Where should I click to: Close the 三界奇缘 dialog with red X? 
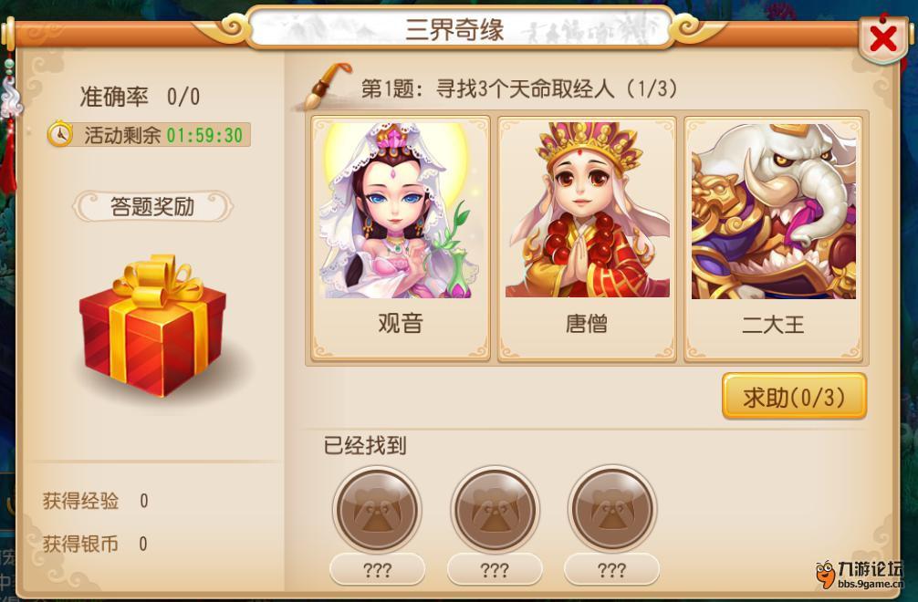coord(883,38)
